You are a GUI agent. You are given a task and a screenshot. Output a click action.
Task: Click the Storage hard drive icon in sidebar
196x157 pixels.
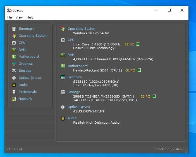[14, 71]
